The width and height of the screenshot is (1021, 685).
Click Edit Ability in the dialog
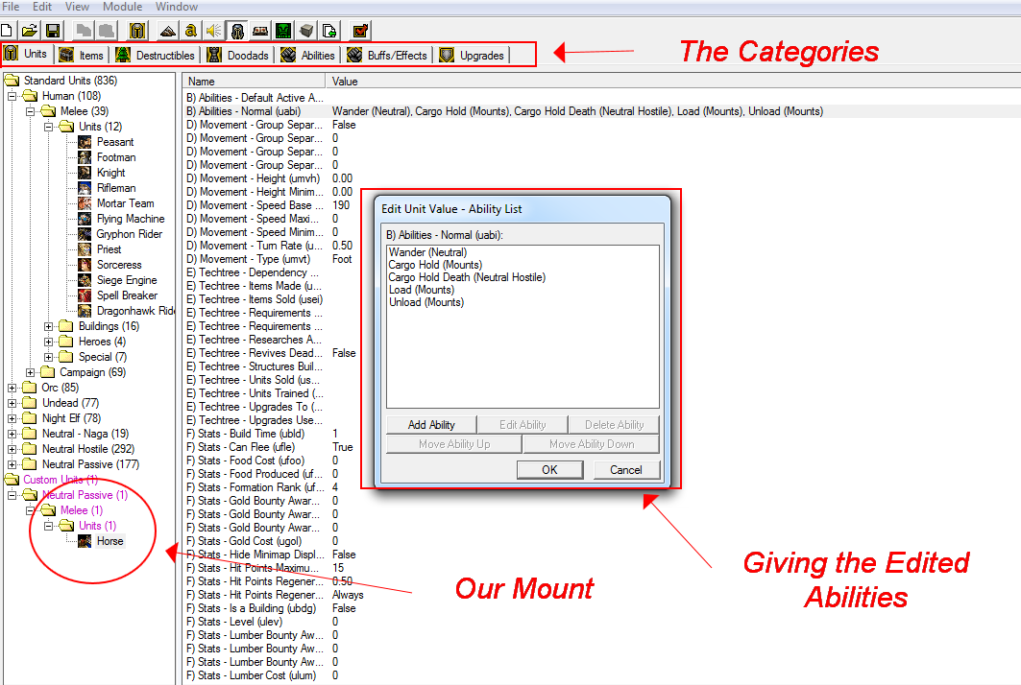(x=523, y=425)
